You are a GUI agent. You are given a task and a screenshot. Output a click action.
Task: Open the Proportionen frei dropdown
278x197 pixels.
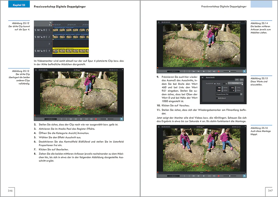click(x=229, y=94)
